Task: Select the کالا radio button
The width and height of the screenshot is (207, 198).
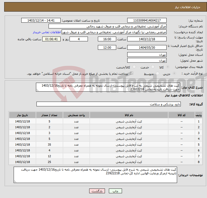Action: coord(168,67)
